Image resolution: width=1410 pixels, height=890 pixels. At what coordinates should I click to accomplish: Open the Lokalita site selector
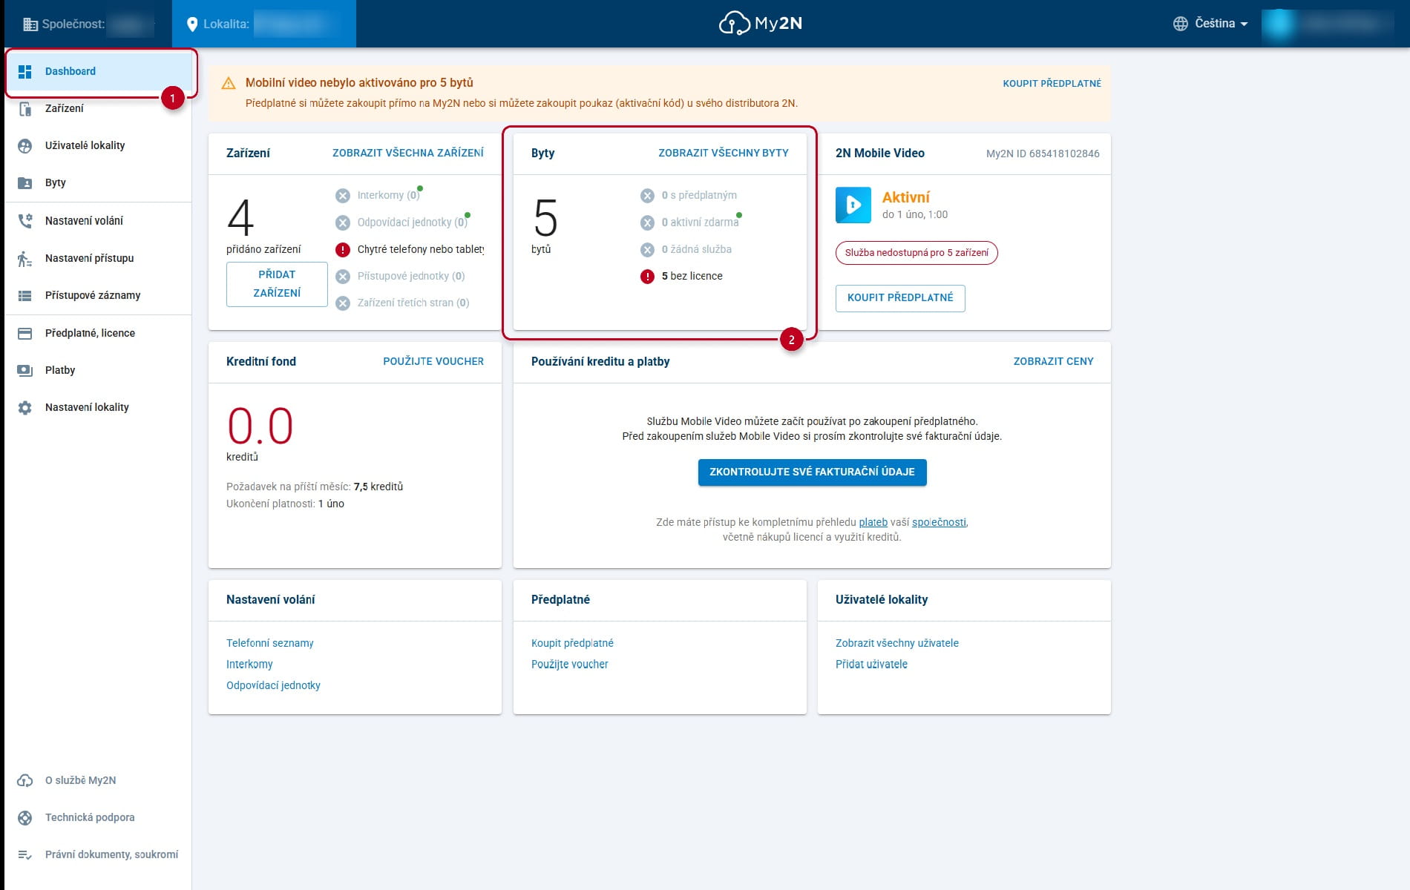(263, 24)
